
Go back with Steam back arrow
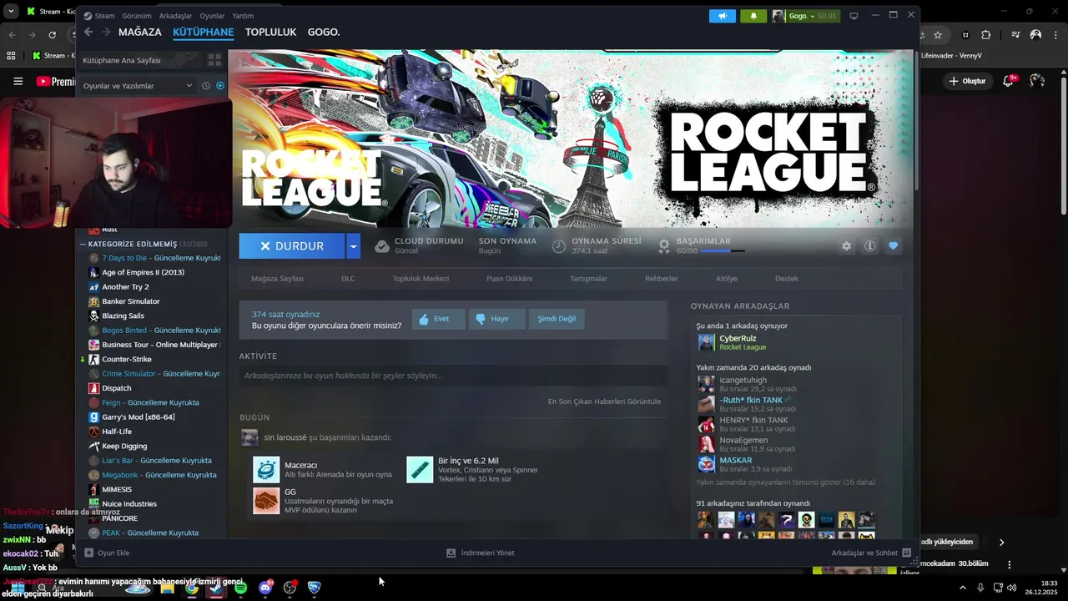pyautogui.click(x=88, y=32)
